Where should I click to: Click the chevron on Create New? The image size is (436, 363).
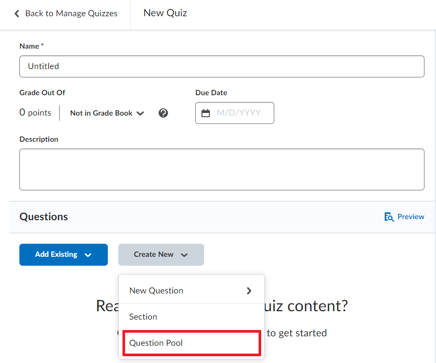[184, 255]
